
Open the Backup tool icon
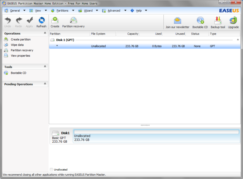pos(218,20)
